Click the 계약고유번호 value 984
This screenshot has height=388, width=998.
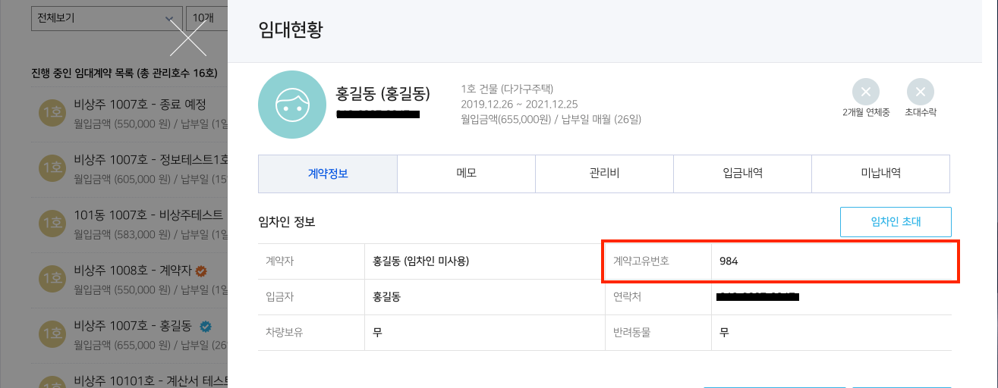(729, 261)
